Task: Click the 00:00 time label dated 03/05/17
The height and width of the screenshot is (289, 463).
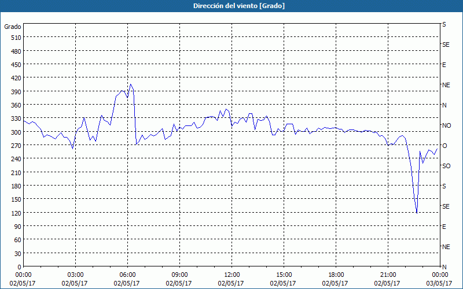Action: click(x=440, y=275)
